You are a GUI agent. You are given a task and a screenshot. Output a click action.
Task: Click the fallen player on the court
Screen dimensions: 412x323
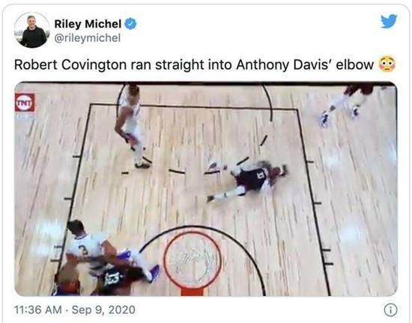[x=247, y=179]
